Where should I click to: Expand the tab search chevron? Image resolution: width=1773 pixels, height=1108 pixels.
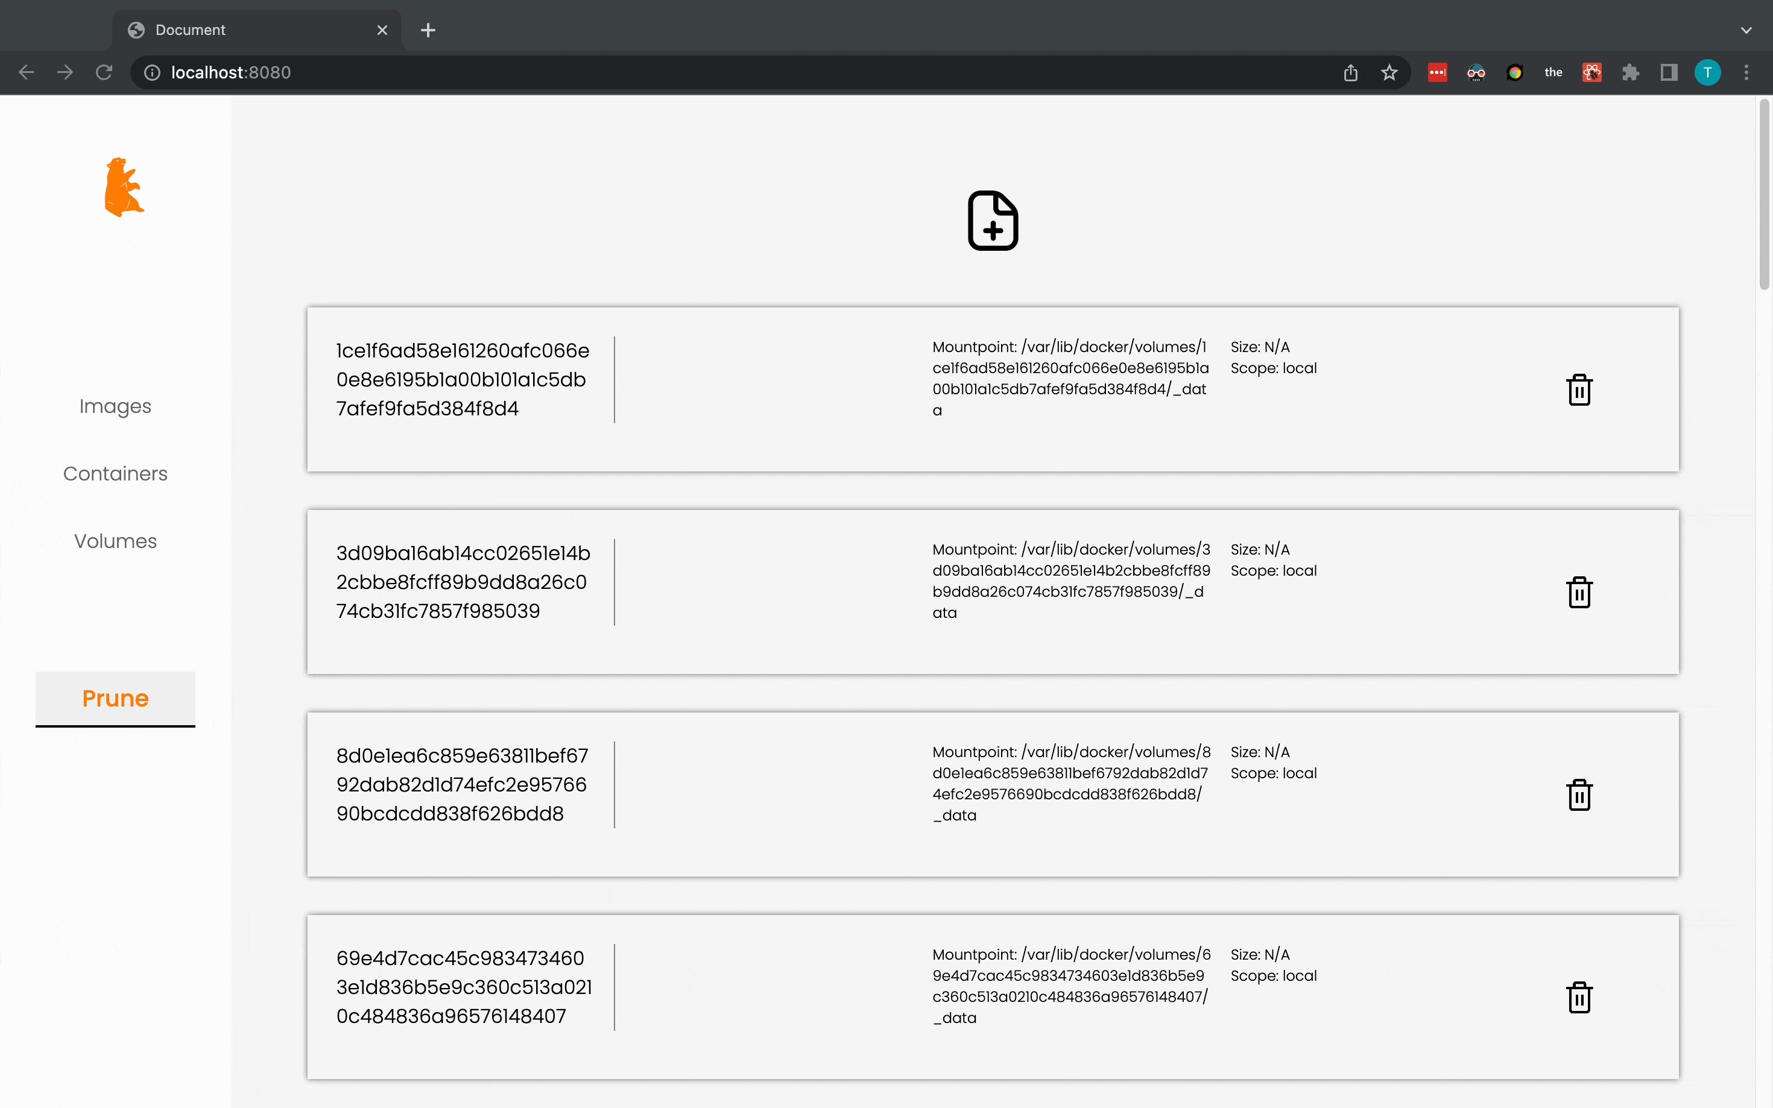click(x=1746, y=30)
